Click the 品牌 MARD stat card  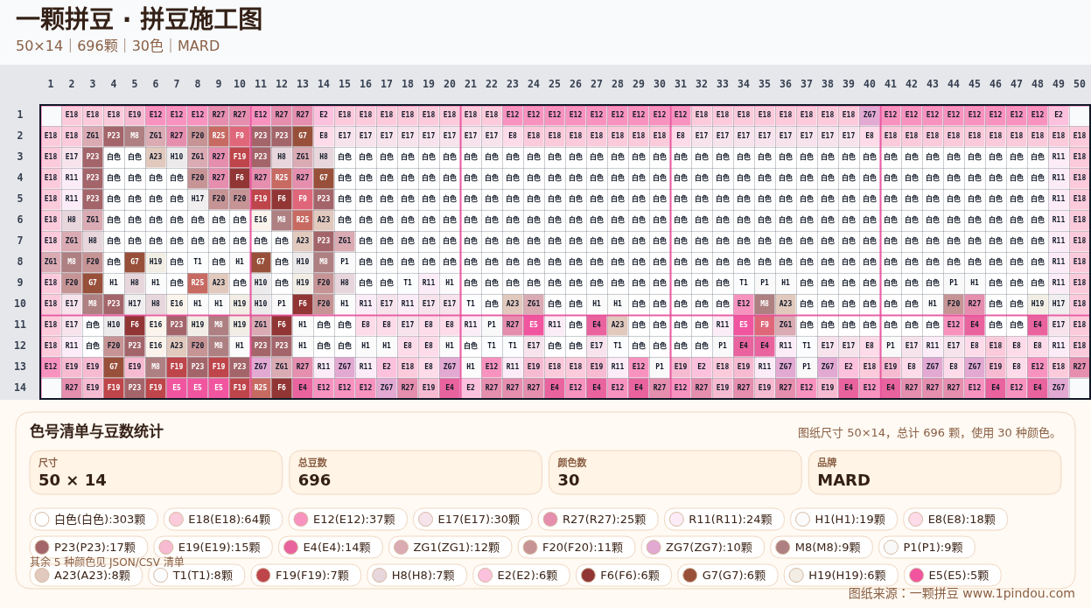(934, 472)
